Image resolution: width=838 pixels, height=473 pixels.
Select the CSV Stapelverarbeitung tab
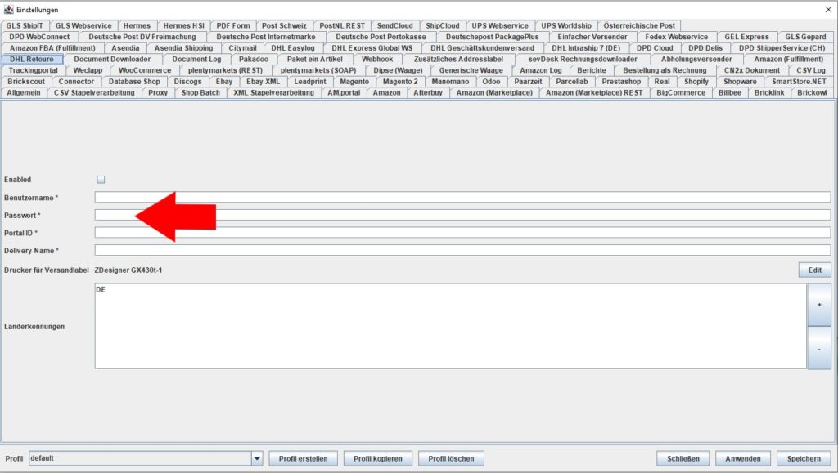(x=94, y=93)
